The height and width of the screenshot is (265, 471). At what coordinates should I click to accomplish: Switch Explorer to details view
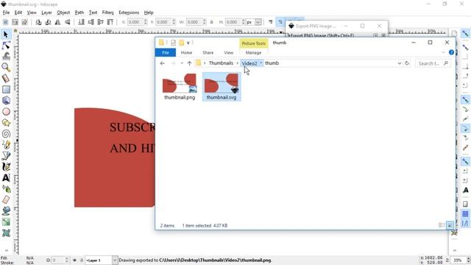[442, 225]
